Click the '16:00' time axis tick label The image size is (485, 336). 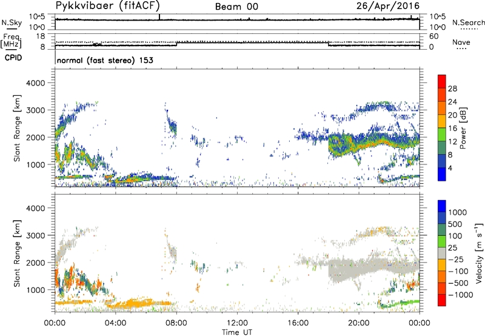[298, 323]
